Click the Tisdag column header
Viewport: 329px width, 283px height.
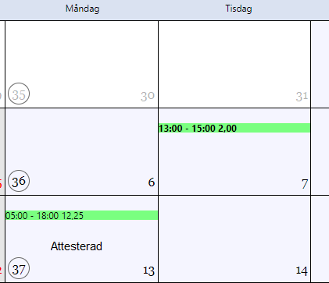pyautogui.click(x=238, y=9)
